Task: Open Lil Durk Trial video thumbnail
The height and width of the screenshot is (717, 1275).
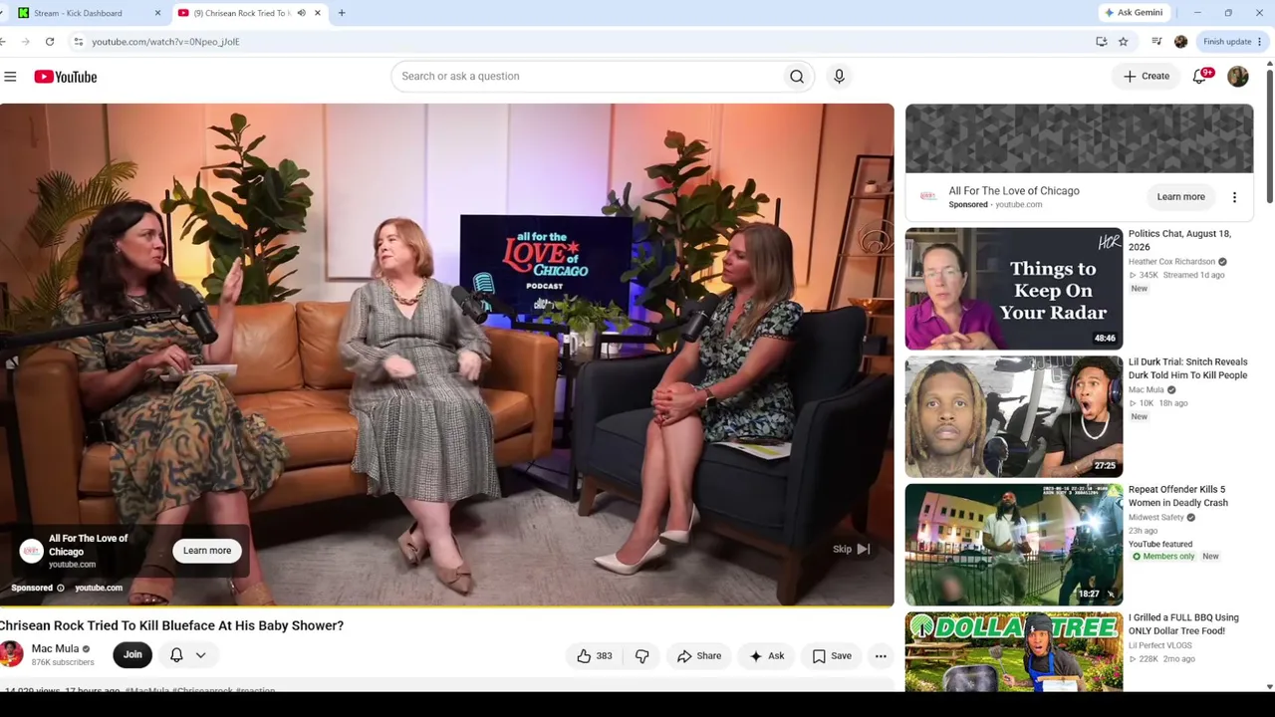Action: coord(1014,416)
